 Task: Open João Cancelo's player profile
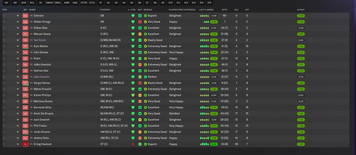click(42, 77)
